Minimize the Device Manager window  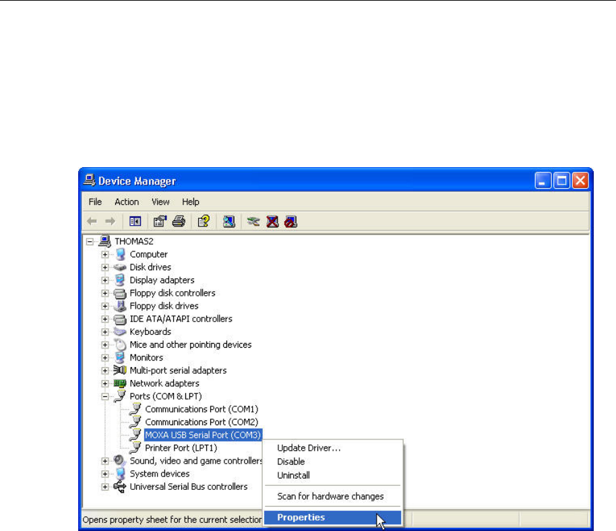coord(543,181)
